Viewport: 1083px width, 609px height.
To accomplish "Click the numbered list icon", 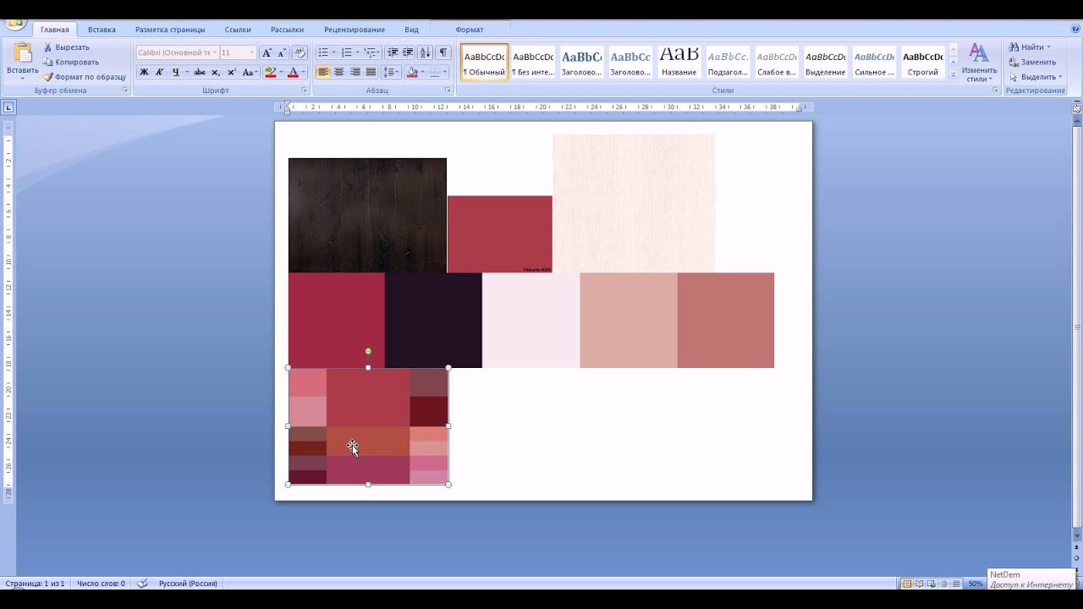I will [346, 52].
